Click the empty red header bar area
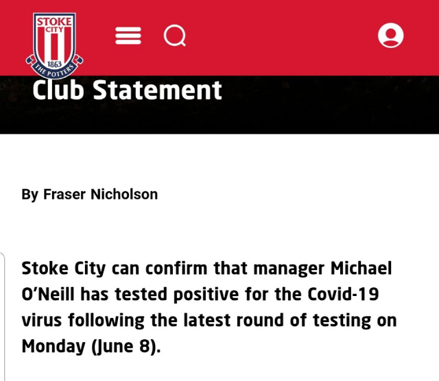439x381 pixels. pyautogui.click(x=280, y=36)
